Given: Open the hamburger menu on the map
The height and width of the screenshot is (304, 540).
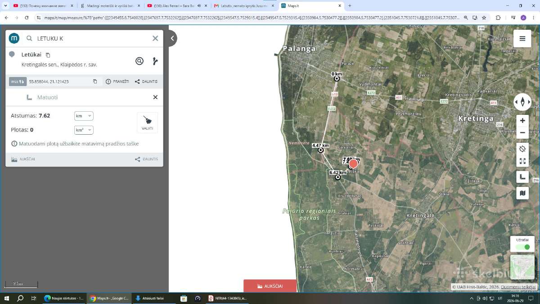Looking at the screenshot, I should (x=522, y=39).
